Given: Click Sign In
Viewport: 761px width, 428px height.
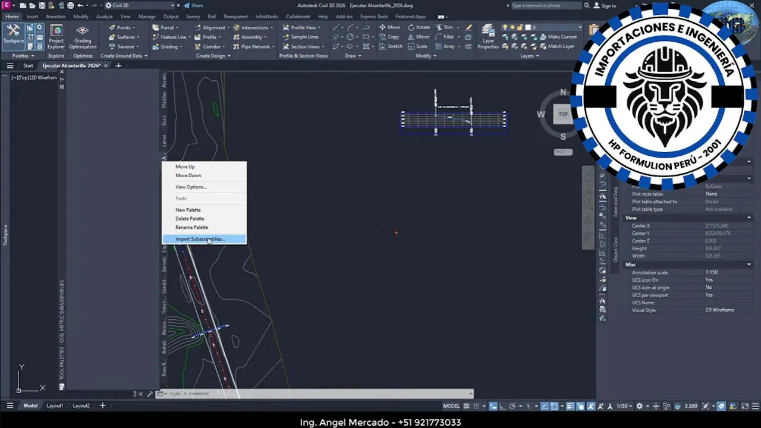Looking at the screenshot, I should 605,5.
